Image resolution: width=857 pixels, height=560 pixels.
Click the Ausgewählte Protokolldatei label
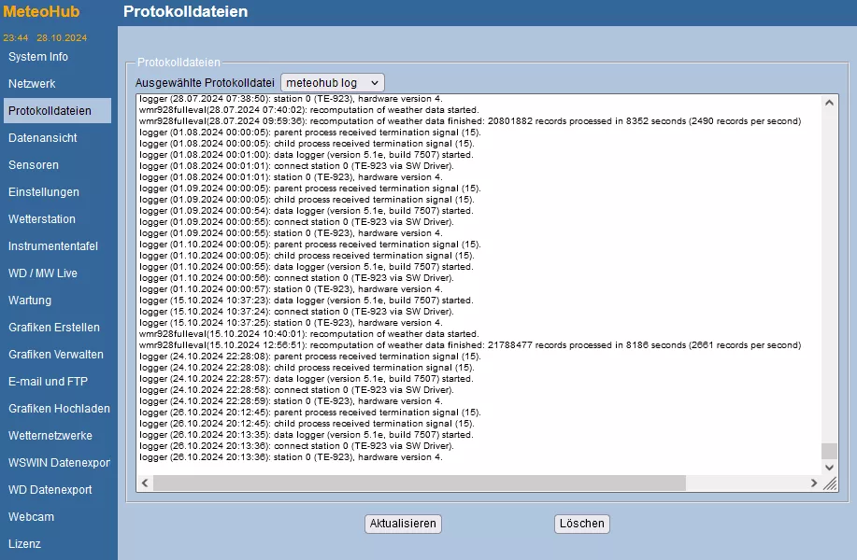tap(205, 83)
